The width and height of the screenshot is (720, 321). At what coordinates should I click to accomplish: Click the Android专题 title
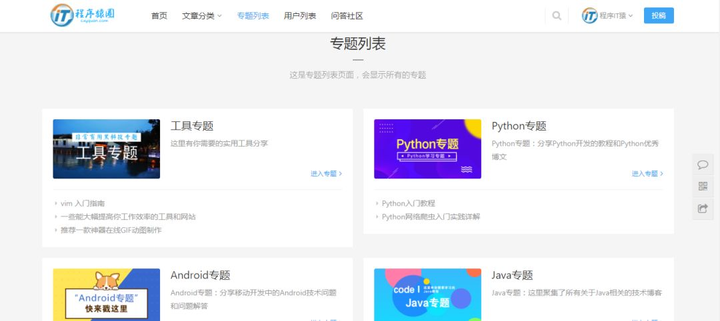[x=200, y=275]
